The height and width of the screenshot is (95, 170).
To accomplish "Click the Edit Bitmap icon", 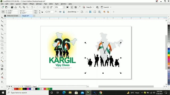I will pos(82,12).
